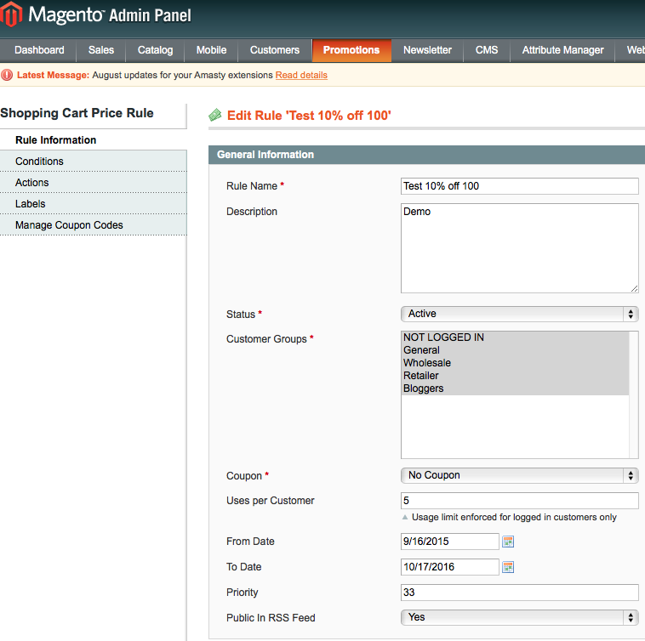Select General customer group
Screen dimensions: 645x641
tap(515, 350)
